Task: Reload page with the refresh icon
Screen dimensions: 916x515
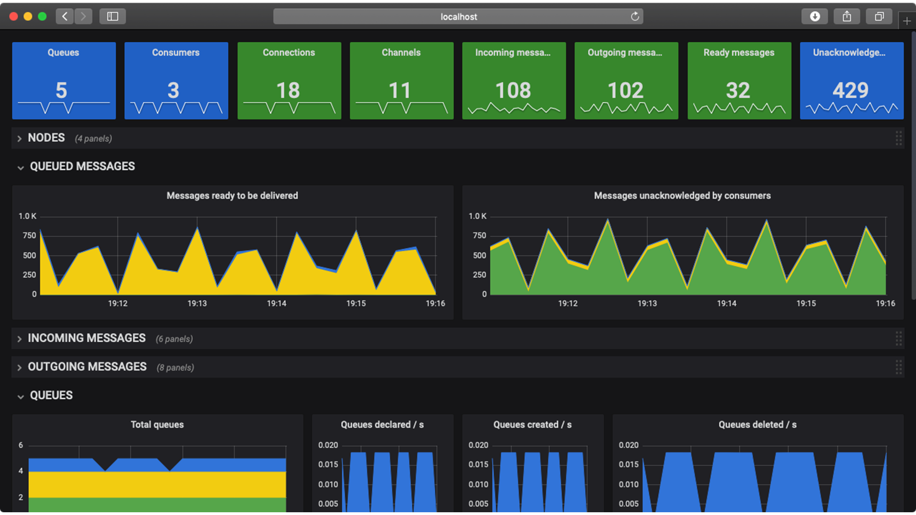Action: tap(635, 16)
